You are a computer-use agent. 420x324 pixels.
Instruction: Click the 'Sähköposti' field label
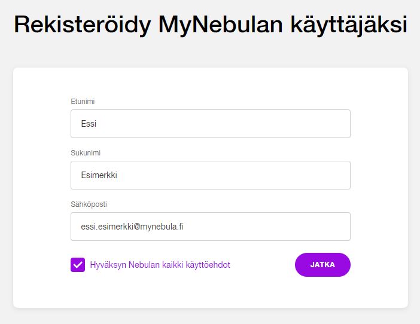tap(89, 204)
